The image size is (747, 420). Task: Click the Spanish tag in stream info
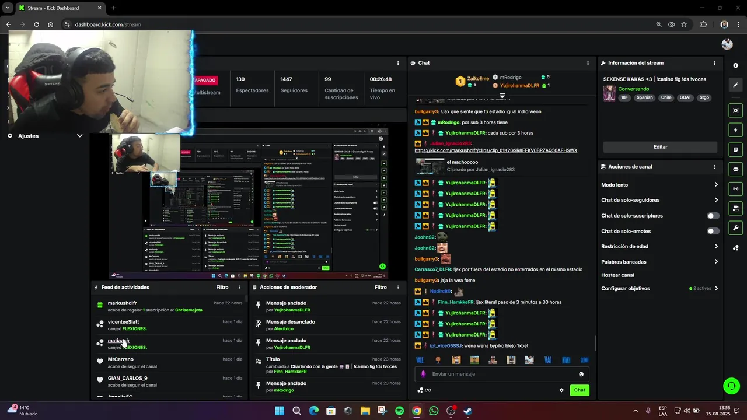(644, 97)
